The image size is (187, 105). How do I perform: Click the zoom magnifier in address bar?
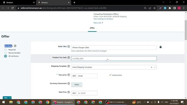(x=145, y=8)
